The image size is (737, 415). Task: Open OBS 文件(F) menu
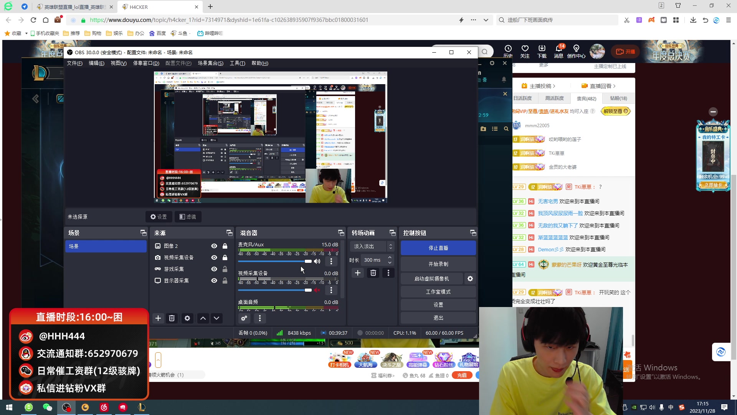pos(74,63)
